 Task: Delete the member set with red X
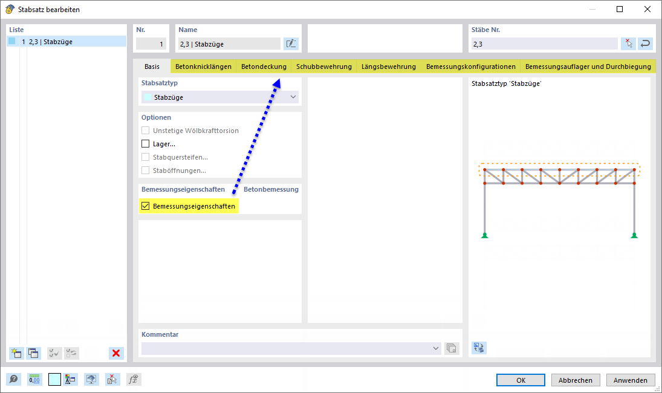(116, 353)
